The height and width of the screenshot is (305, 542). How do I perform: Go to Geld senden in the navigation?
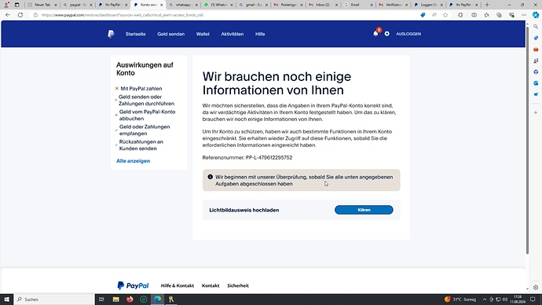[x=170, y=34]
